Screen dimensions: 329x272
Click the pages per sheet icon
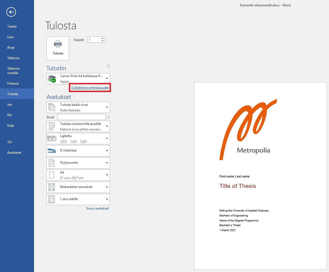52,199
